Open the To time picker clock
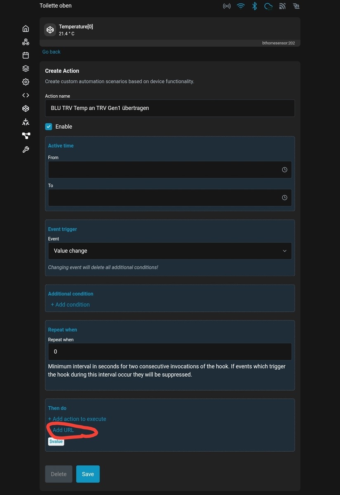 284,198
